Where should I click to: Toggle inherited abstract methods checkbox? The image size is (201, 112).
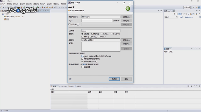82,61
